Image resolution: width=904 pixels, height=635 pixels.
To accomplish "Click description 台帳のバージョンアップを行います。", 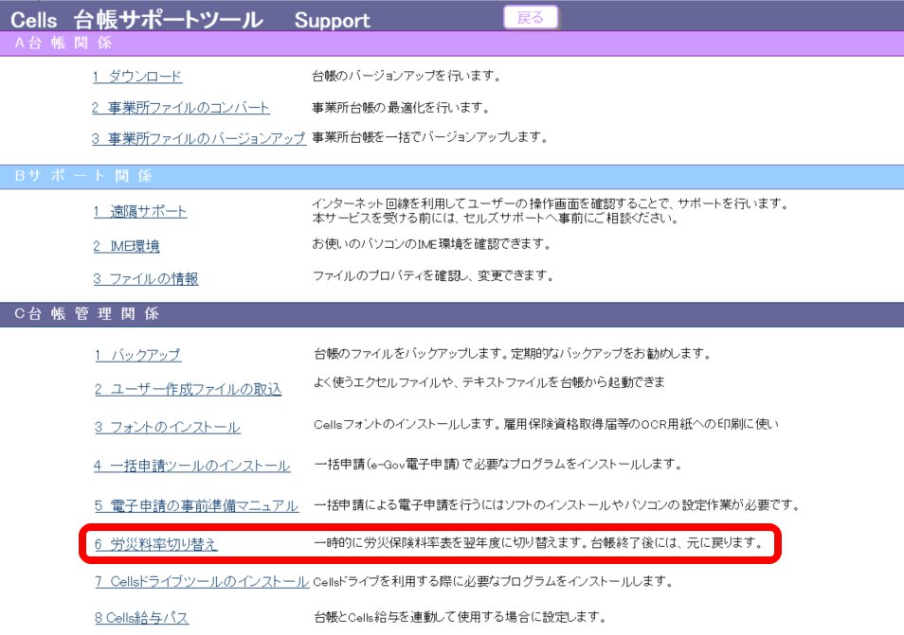I will (407, 76).
